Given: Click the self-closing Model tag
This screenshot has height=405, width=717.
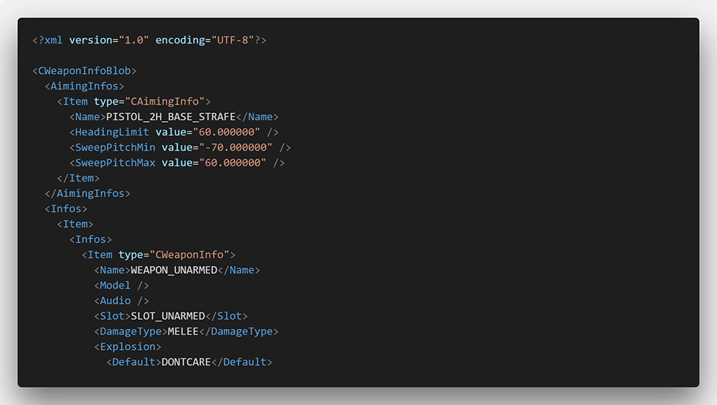Looking at the screenshot, I should (x=121, y=285).
